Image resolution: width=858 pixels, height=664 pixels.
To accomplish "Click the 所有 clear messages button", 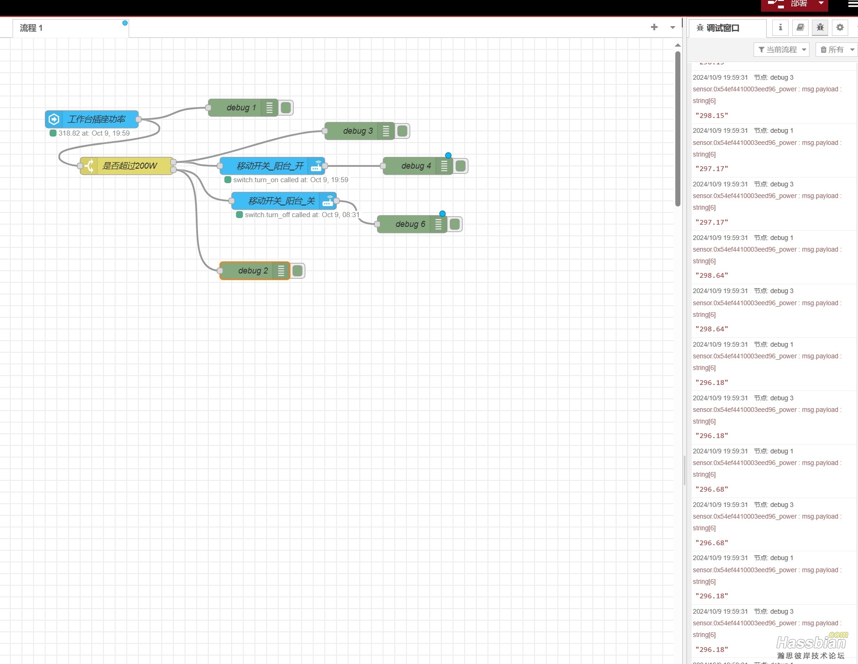I will tap(831, 49).
